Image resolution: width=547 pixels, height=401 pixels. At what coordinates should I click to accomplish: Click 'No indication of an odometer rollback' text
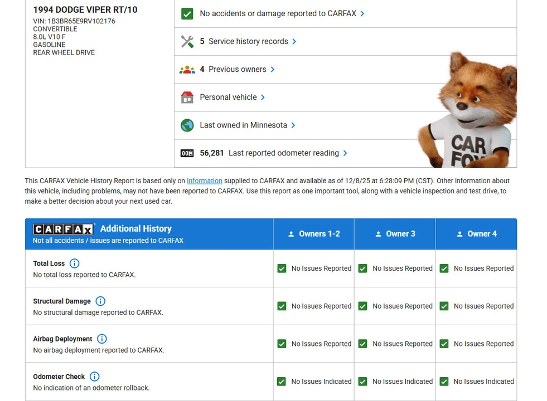point(91,388)
